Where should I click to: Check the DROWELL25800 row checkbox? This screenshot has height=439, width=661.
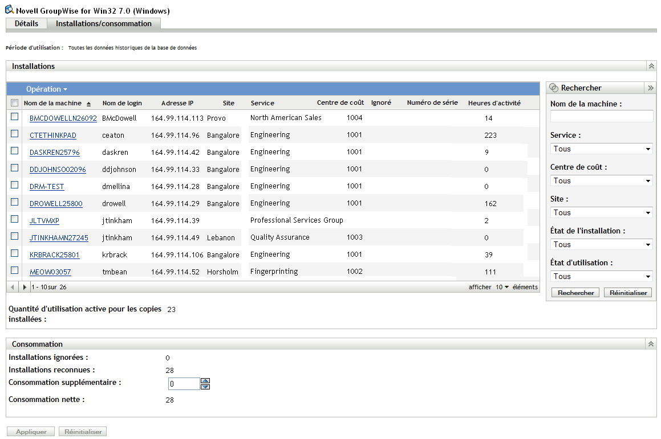tap(15, 202)
